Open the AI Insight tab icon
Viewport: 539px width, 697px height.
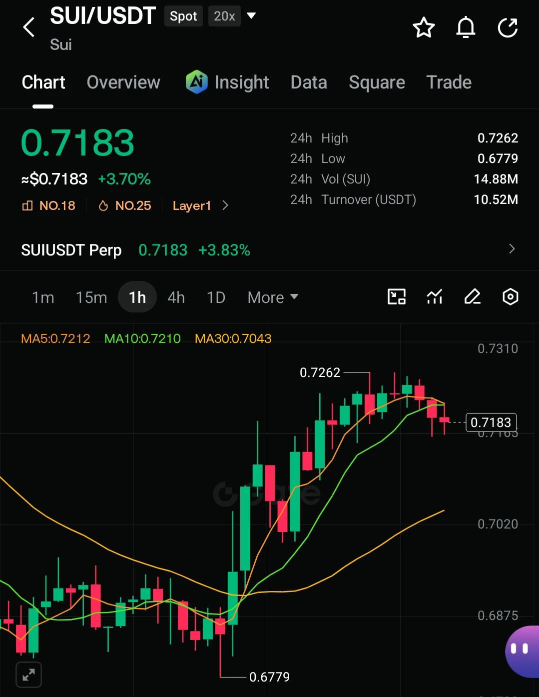coord(196,82)
